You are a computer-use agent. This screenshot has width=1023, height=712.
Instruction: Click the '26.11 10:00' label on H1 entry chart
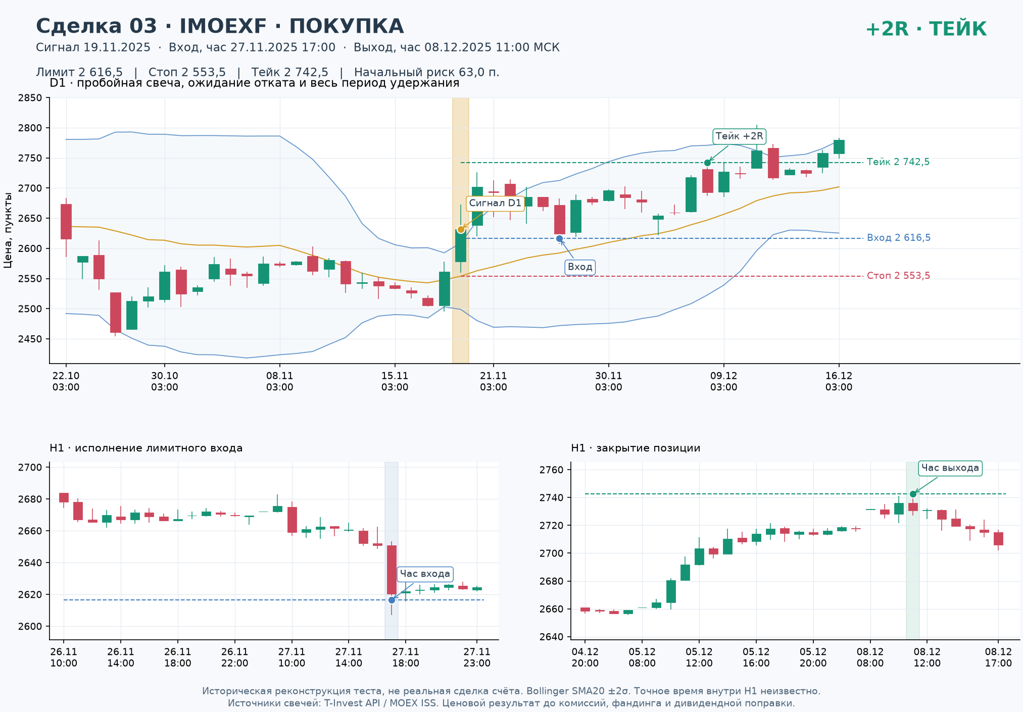tap(64, 657)
